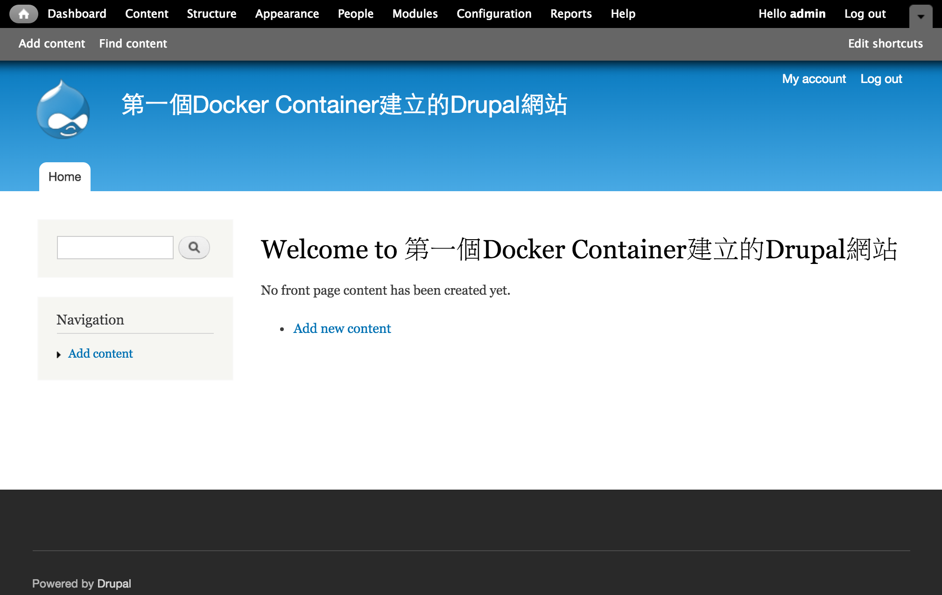
Task: Click 'No front page content' message
Action: 386,290
